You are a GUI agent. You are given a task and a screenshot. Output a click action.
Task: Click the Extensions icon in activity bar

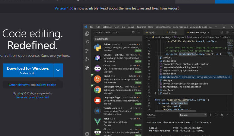click(x=87, y=68)
